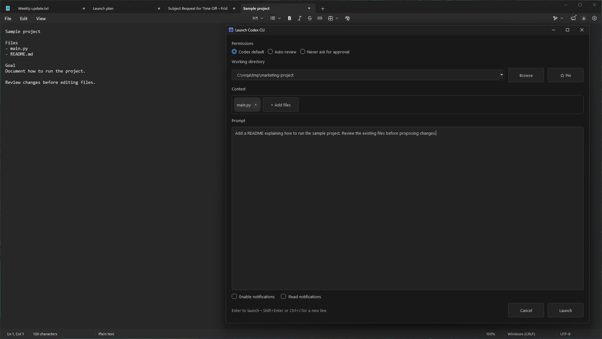Click the list formatting icon
Viewport: 602px width, 339px height.
[273, 19]
